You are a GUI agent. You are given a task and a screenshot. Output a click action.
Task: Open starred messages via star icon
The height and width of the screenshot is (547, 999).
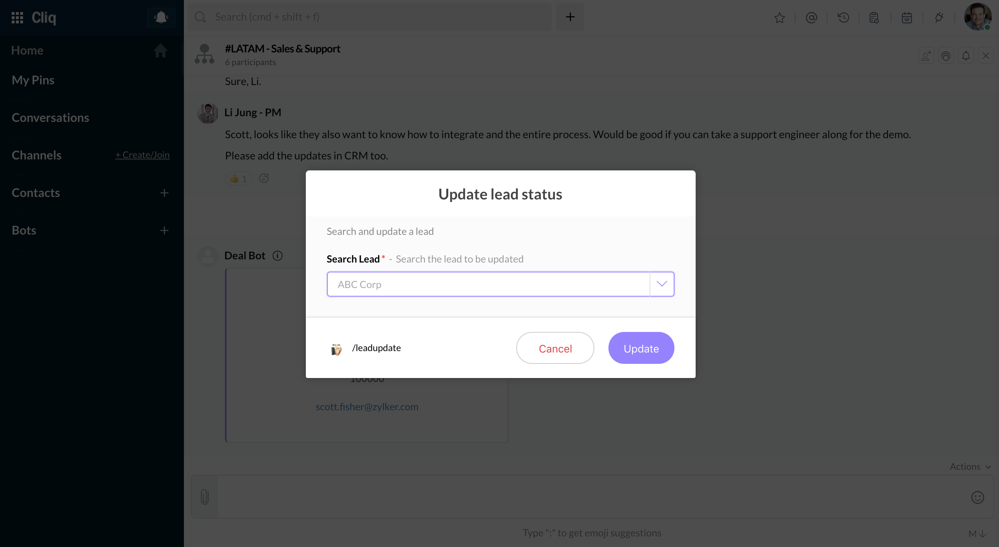(x=780, y=18)
